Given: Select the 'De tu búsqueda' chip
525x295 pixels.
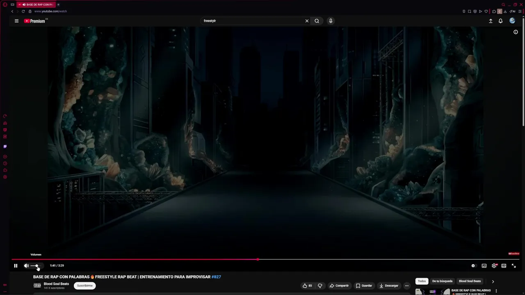Looking at the screenshot, I should point(442,281).
